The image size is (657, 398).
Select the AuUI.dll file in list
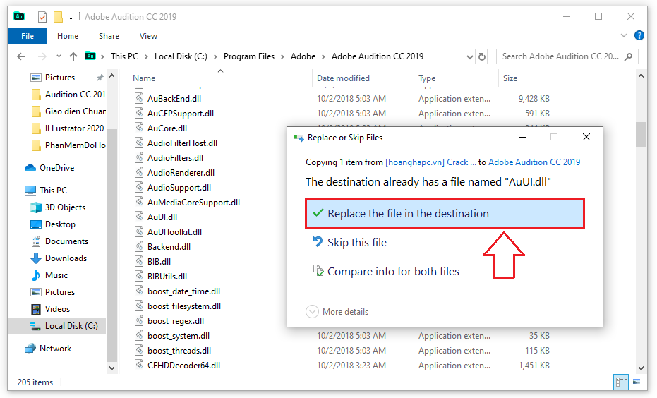[x=162, y=217]
